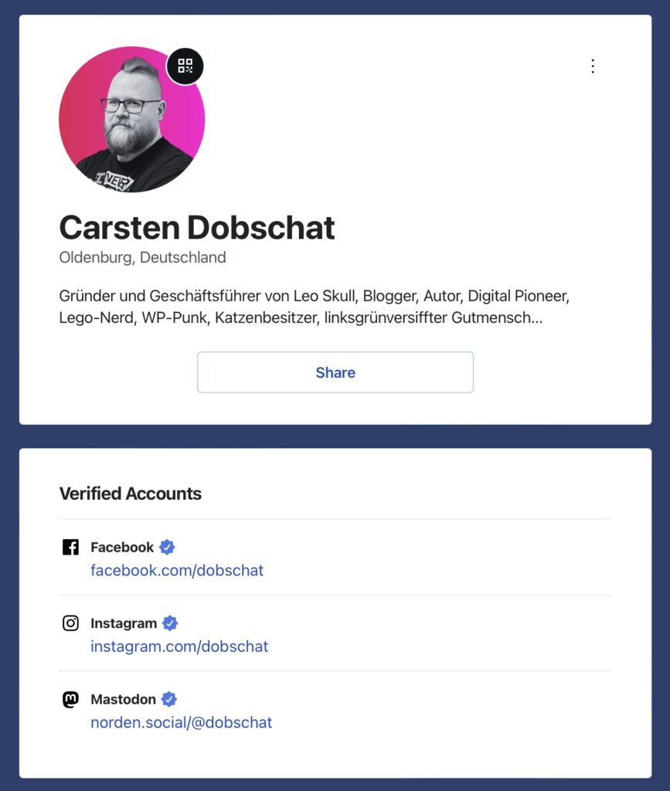Open the norden.social/@dobschat link
Viewport: 670px width, 791px height.
(x=182, y=723)
